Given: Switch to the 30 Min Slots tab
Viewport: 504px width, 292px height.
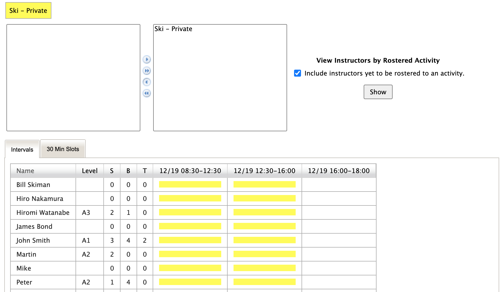Looking at the screenshot, I should pos(63,149).
